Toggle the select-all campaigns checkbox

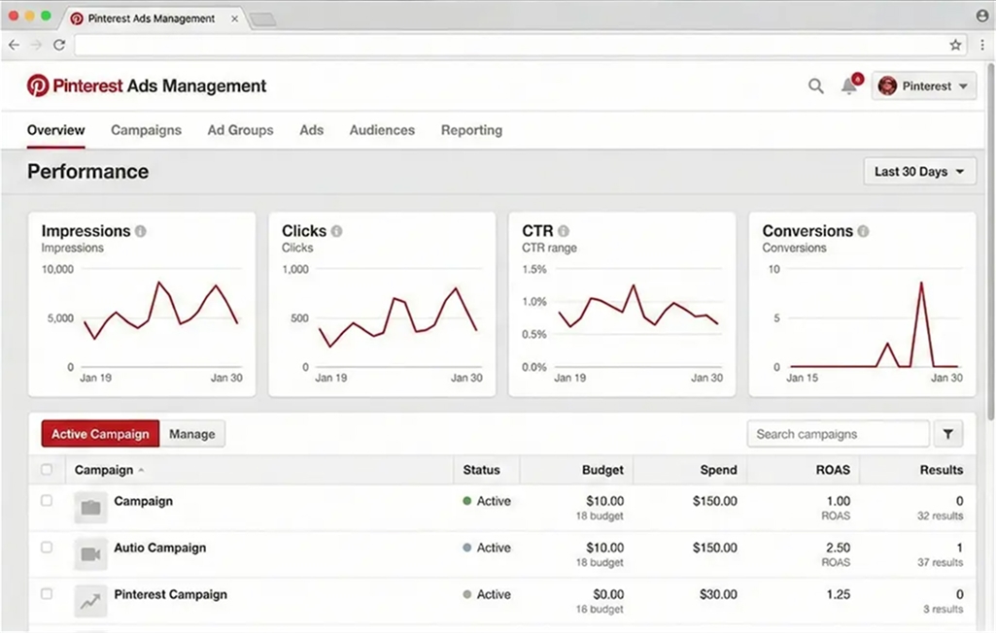[47, 470]
